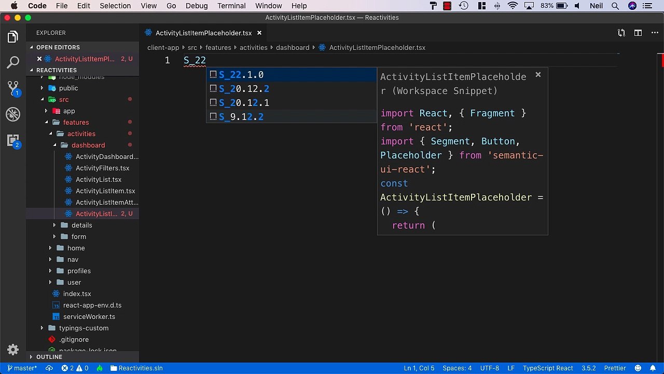Collapse the OPEN EDITORS section
This screenshot has width=664, height=374.
pos(58,47)
